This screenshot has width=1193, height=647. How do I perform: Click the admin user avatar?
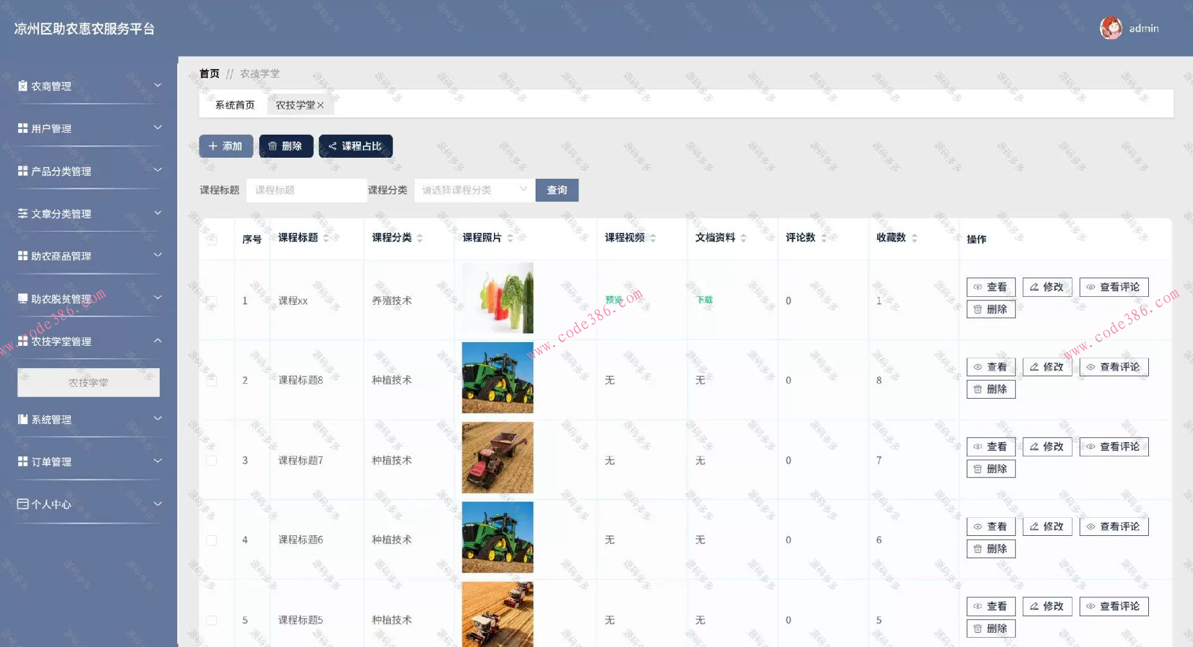[1110, 28]
